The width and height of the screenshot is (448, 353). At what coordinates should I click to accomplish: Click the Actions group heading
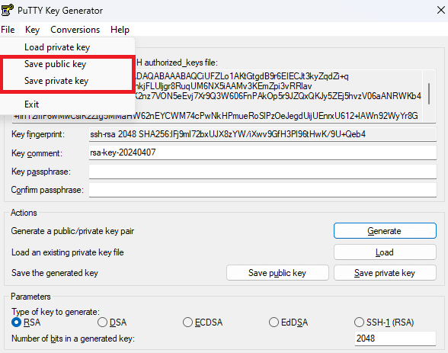pyautogui.click(x=24, y=213)
